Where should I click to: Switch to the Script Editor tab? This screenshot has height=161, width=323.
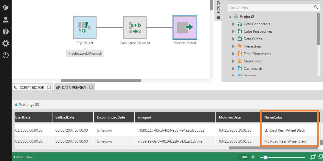tap(32, 88)
